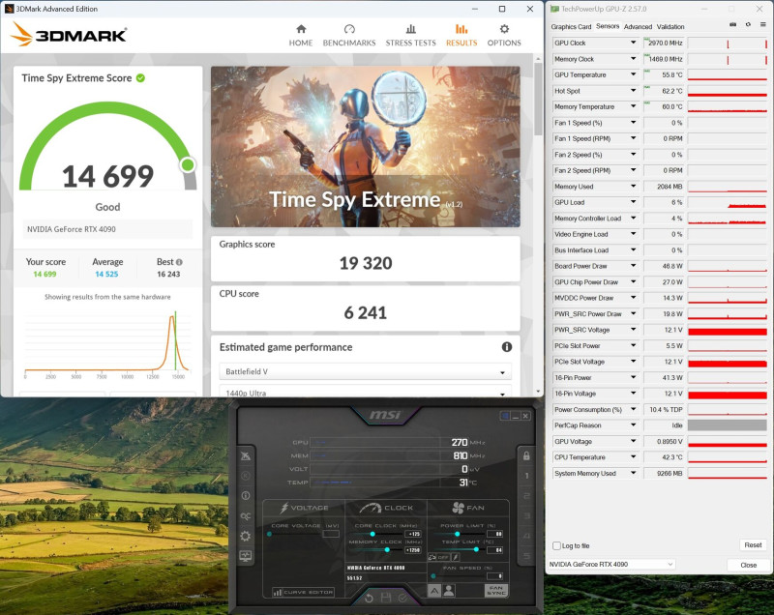Switch to GPU-Z Validation tab
Image resolution: width=774 pixels, height=615 pixels.
tap(670, 27)
